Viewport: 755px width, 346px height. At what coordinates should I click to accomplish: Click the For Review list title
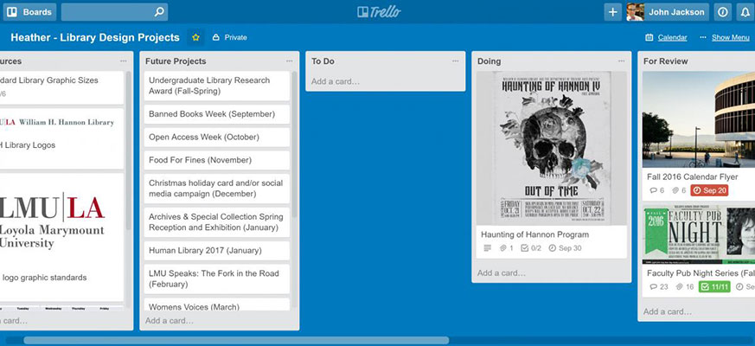click(x=665, y=61)
